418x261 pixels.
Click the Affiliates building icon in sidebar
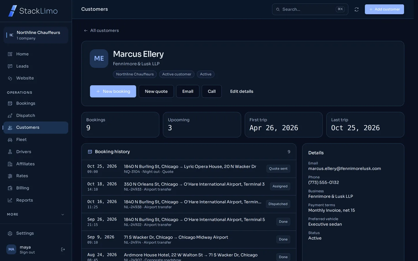[10, 164]
